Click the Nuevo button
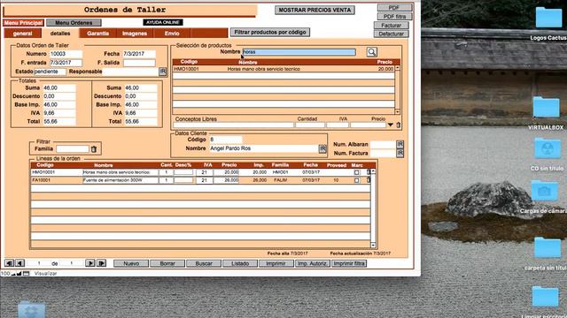The image size is (567, 318). pyautogui.click(x=131, y=263)
